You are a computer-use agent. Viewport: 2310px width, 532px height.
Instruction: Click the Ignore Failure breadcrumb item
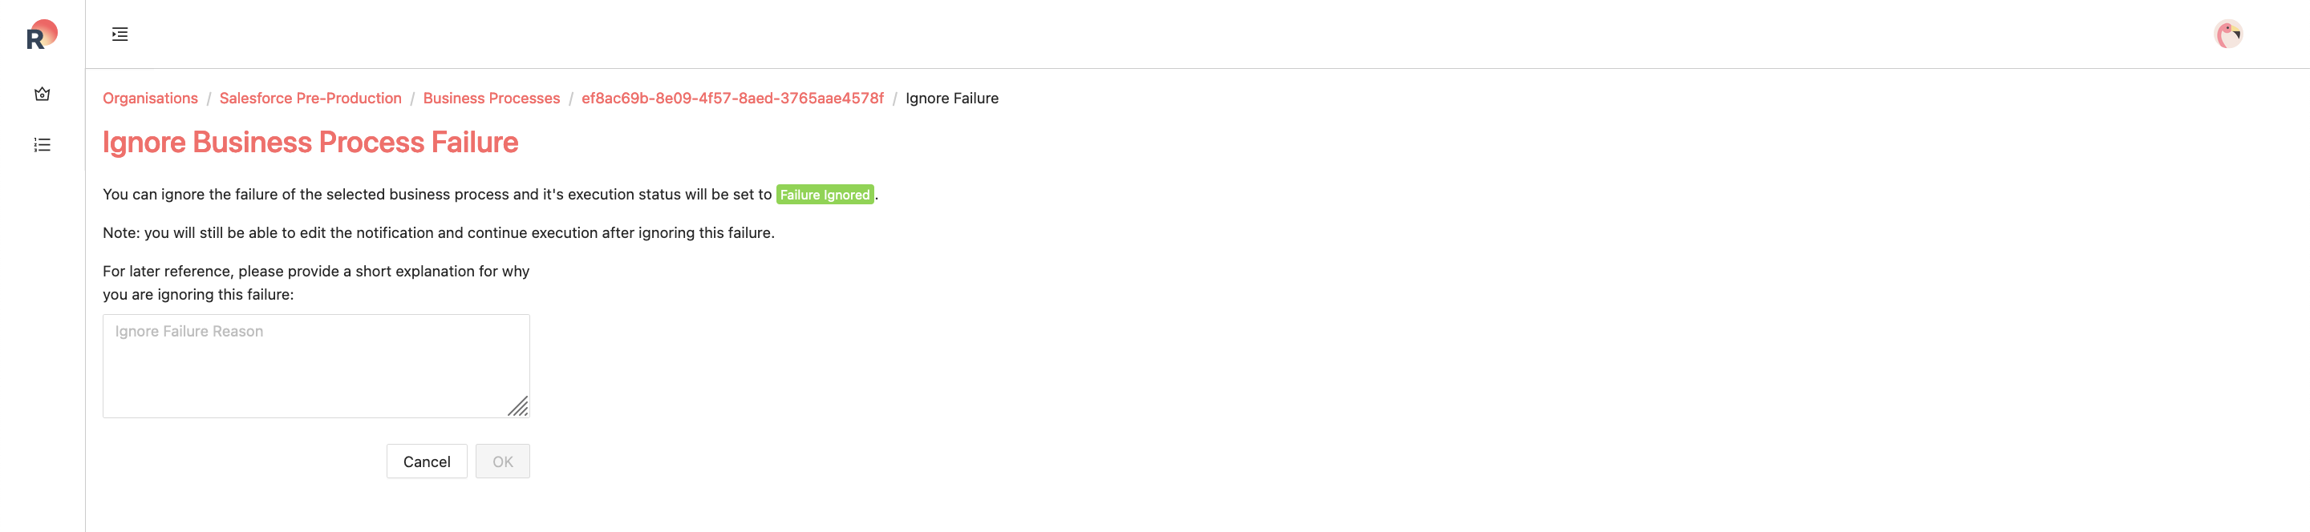pos(951,99)
